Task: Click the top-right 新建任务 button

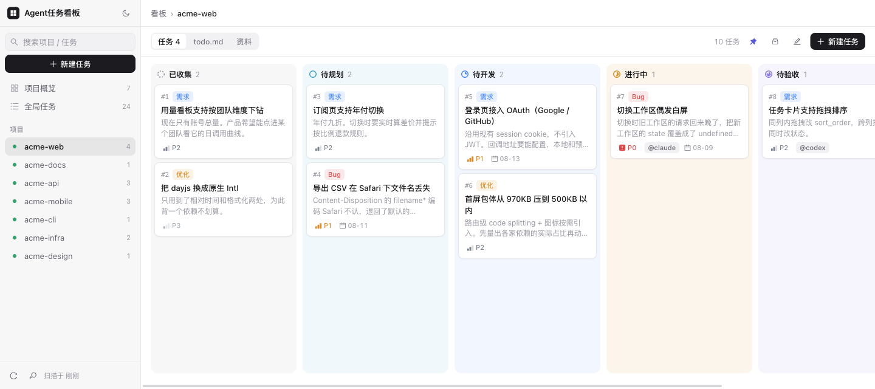Action: click(837, 41)
